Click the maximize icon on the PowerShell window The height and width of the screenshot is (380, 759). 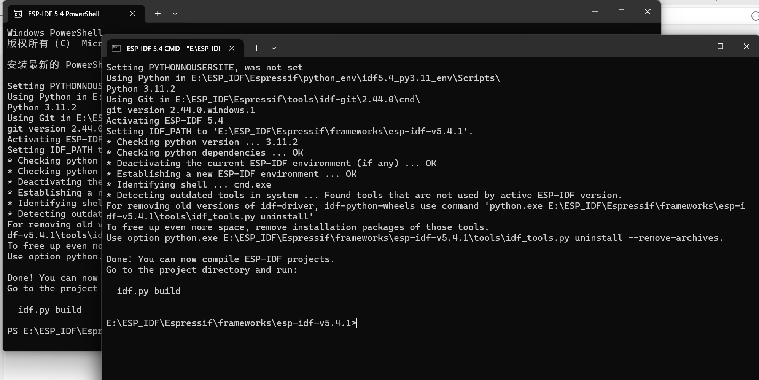pos(621,12)
